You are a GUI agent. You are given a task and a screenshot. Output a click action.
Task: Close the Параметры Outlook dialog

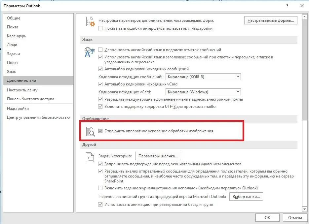click(302, 6)
